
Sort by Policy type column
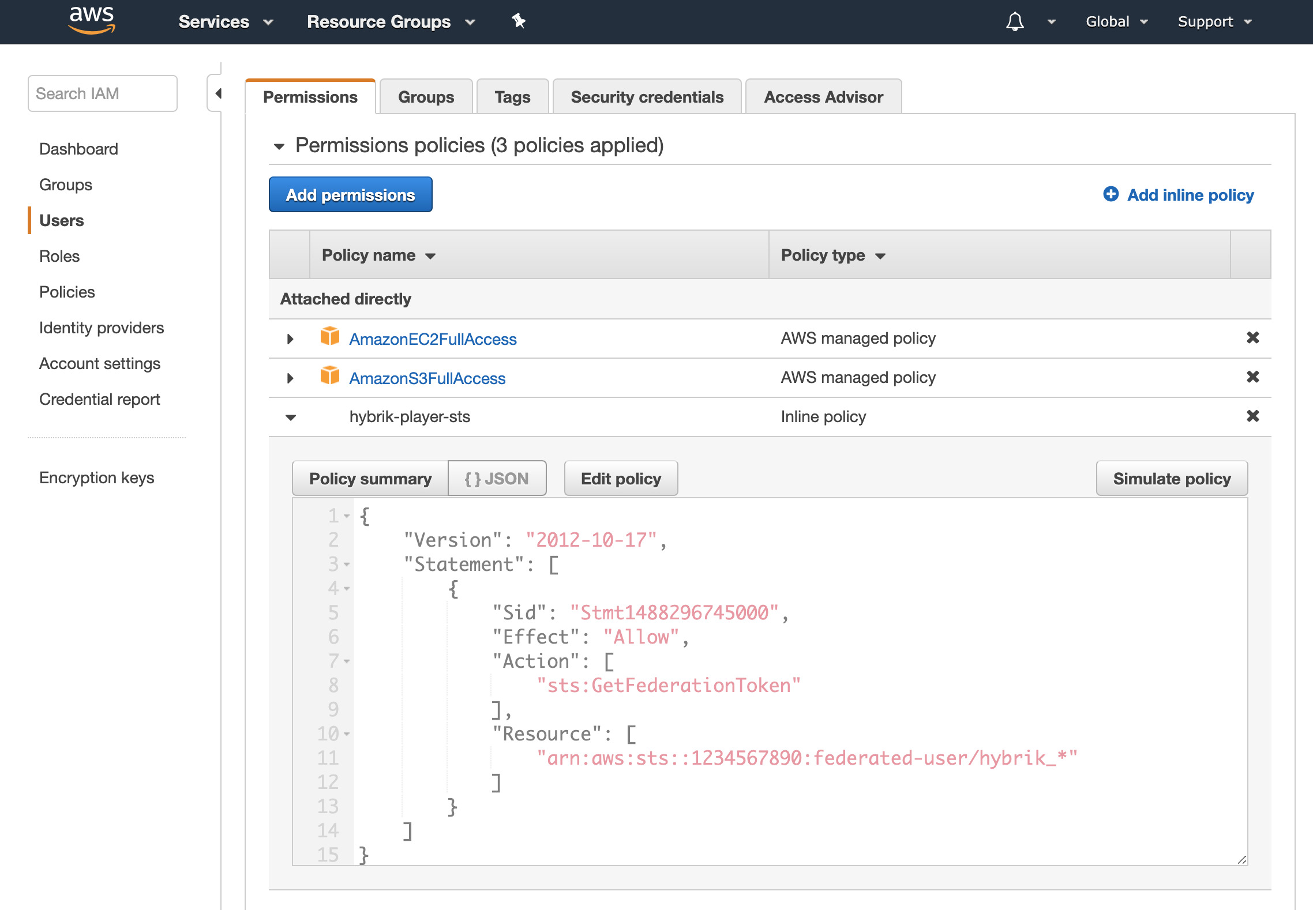(832, 255)
